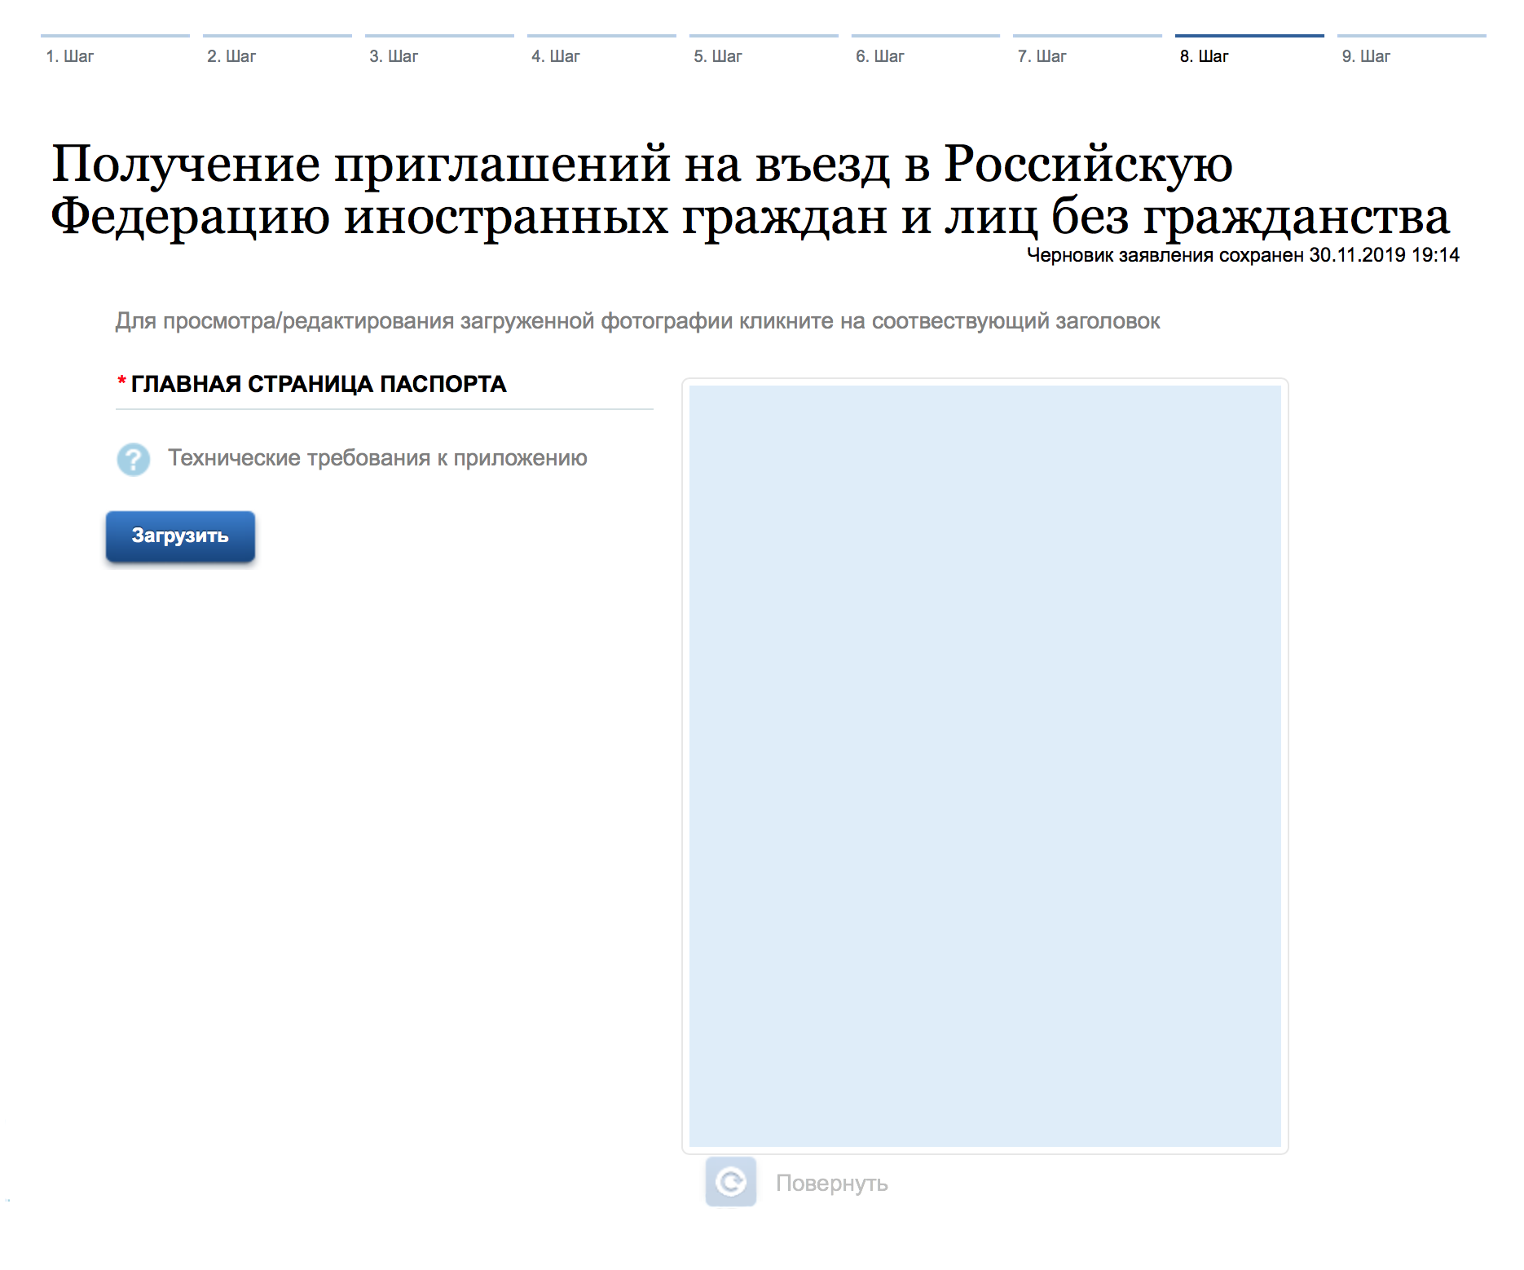Click the page title about приглашений на въезд

tap(750, 189)
